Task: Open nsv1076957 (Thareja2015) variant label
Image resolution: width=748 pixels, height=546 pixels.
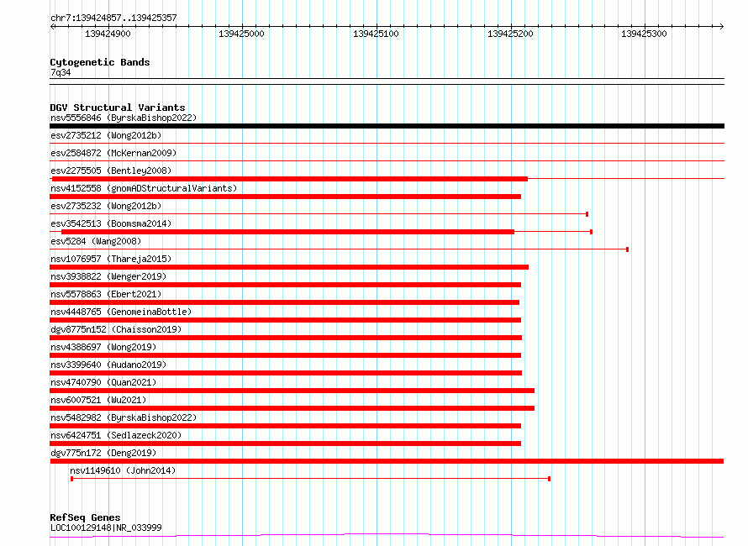Action: [x=111, y=259]
